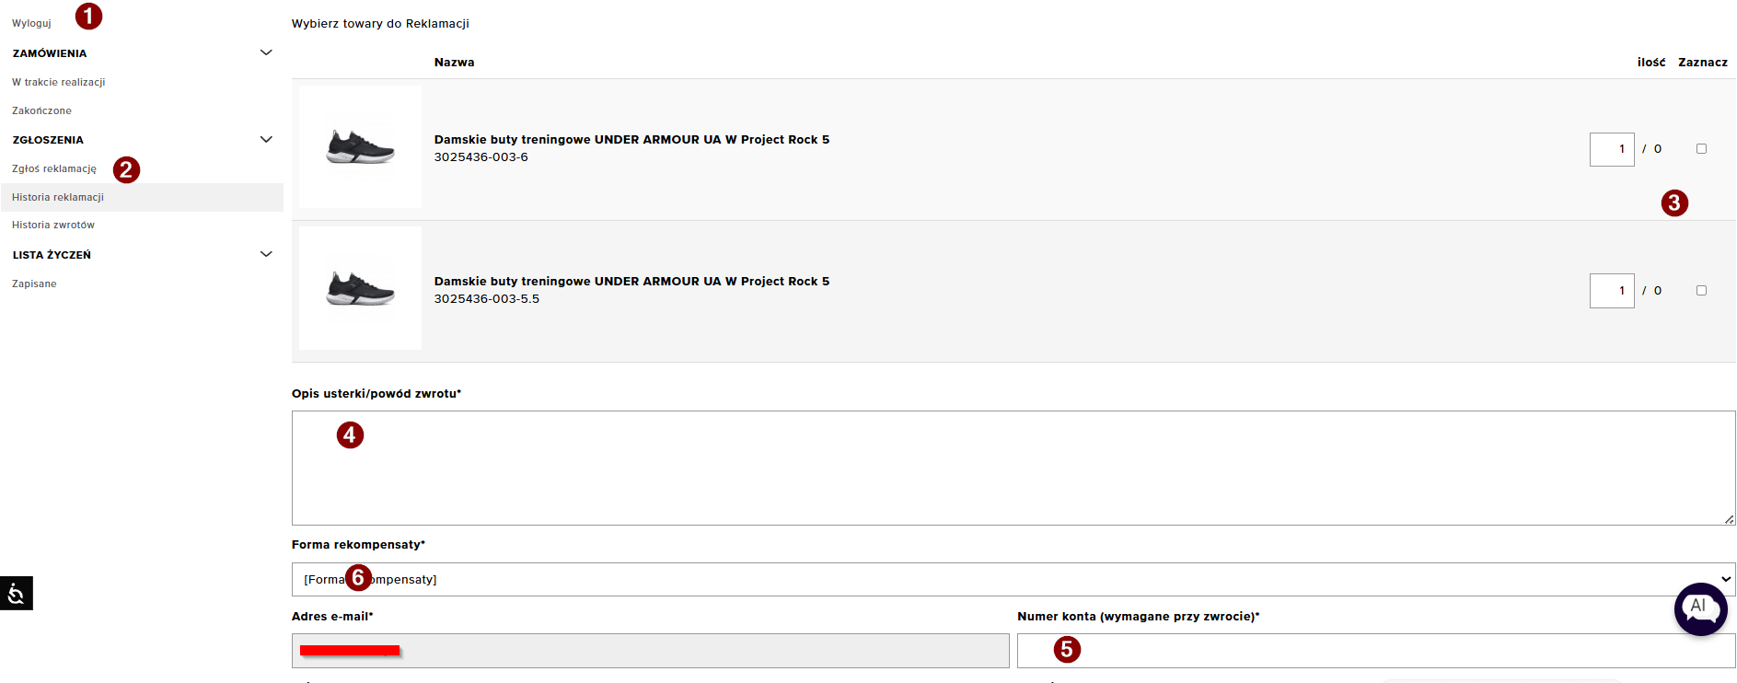
Task: Select Historia reklamacji in sidebar
Action: 58,198
